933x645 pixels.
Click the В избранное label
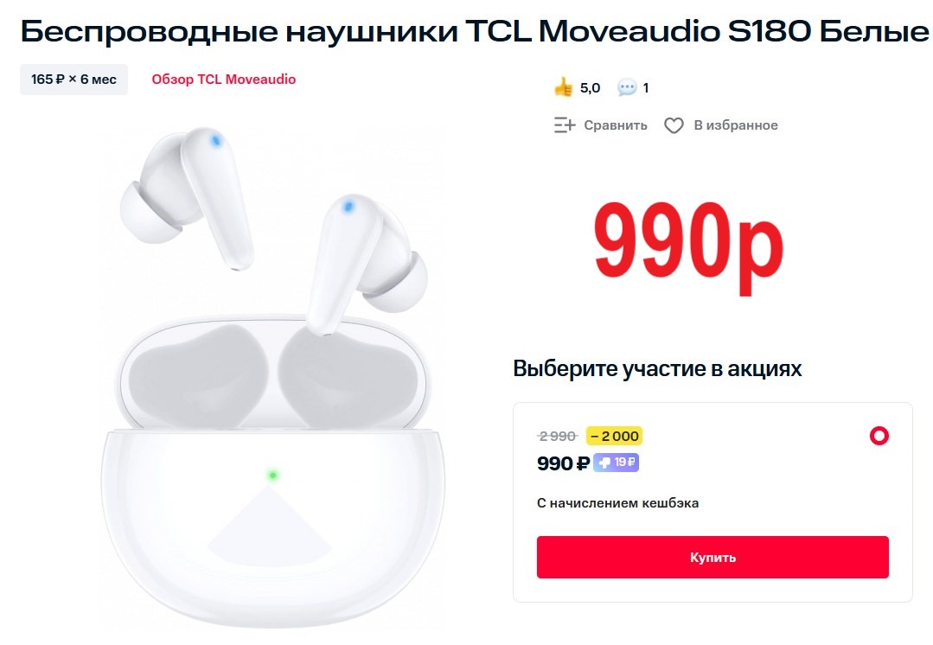(736, 125)
